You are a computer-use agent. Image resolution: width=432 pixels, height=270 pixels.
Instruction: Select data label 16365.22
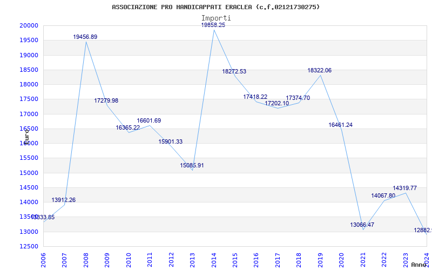coord(127,127)
